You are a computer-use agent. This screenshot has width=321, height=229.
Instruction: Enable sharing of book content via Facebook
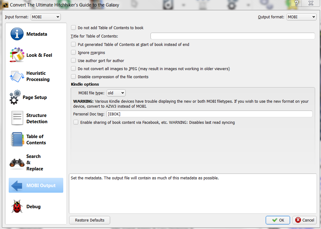(76, 122)
